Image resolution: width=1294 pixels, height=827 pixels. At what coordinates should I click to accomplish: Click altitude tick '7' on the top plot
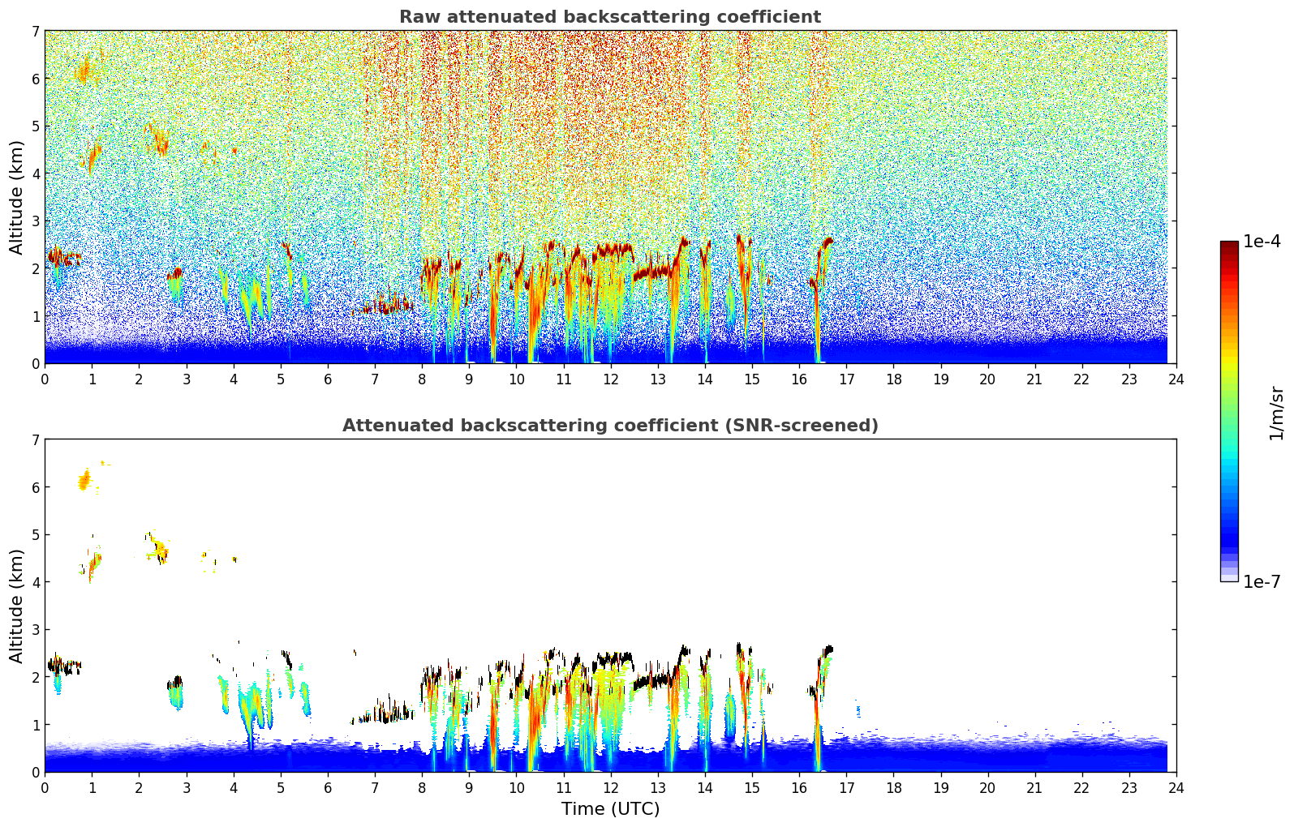tap(36, 32)
